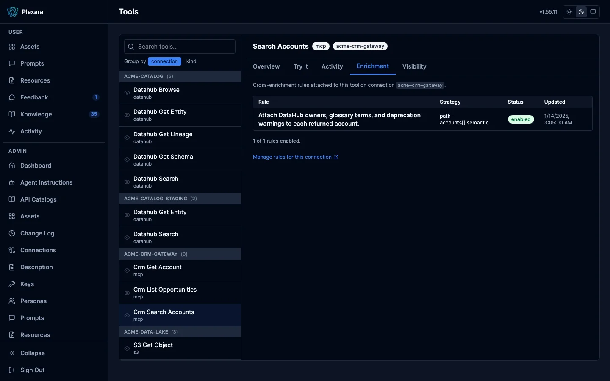Choose system theme monitor icon
610x381 pixels.
pyautogui.click(x=593, y=12)
